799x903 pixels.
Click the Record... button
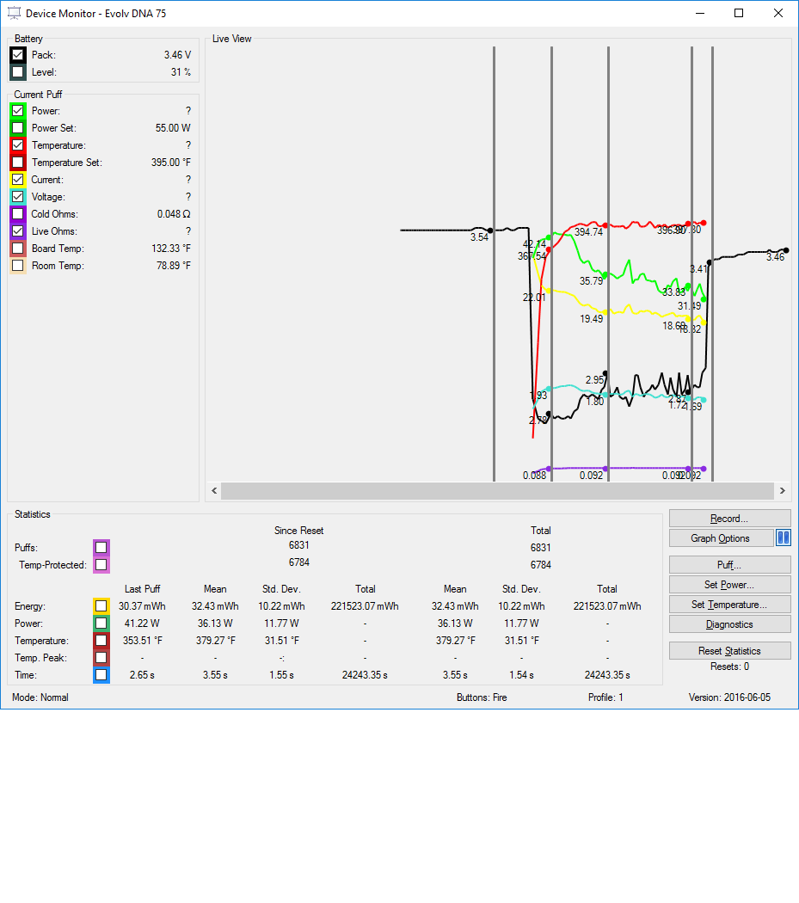729,519
